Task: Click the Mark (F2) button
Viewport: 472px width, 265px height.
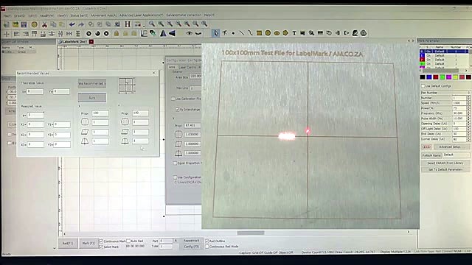Action: pyautogui.click(x=88, y=244)
